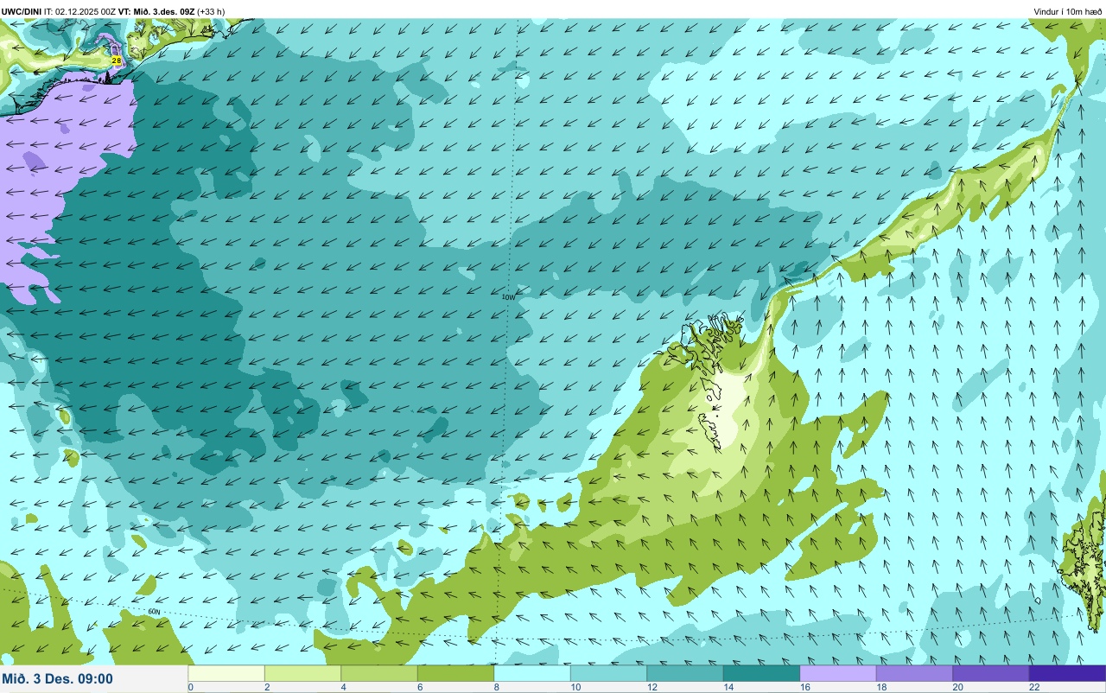
Task: Select the 10–12 light teal legend swatch
Action: coord(608,673)
